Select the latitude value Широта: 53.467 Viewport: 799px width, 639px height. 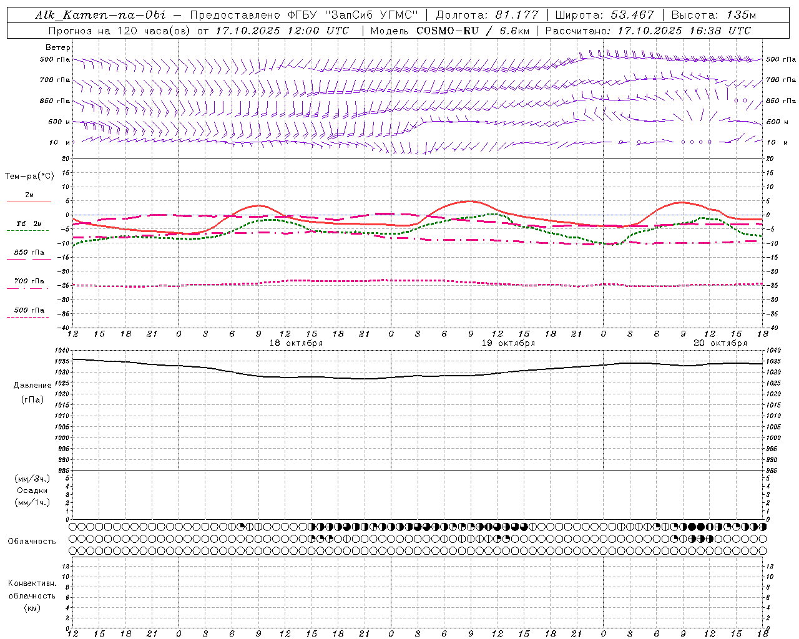coord(604,15)
